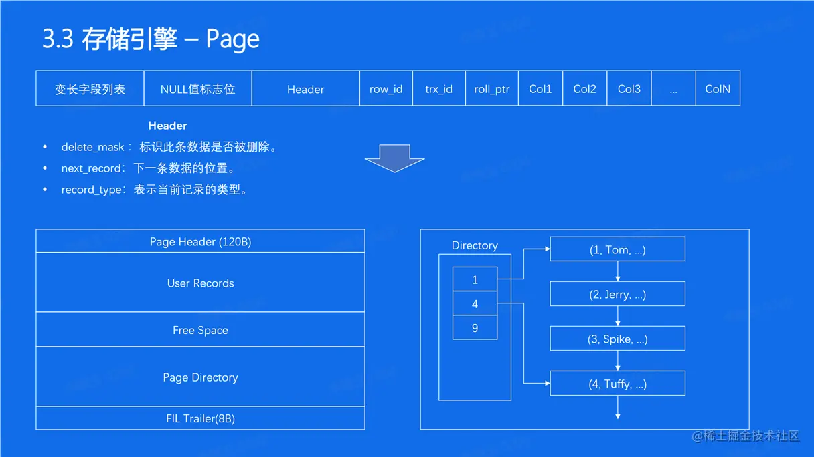814x457 pixels.
Task: Click the large downward block arrow
Action: click(394, 157)
